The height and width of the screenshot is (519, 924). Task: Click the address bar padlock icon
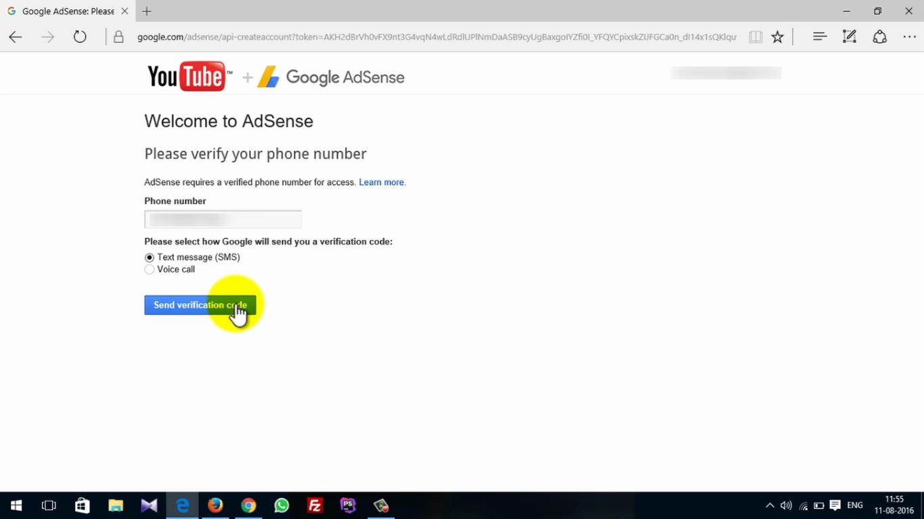(x=118, y=37)
